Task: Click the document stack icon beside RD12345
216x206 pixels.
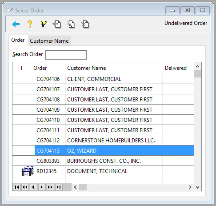Action: tap(28, 171)
